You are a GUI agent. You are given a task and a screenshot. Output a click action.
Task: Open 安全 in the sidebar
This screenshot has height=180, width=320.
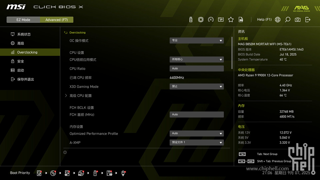point(30,61)
